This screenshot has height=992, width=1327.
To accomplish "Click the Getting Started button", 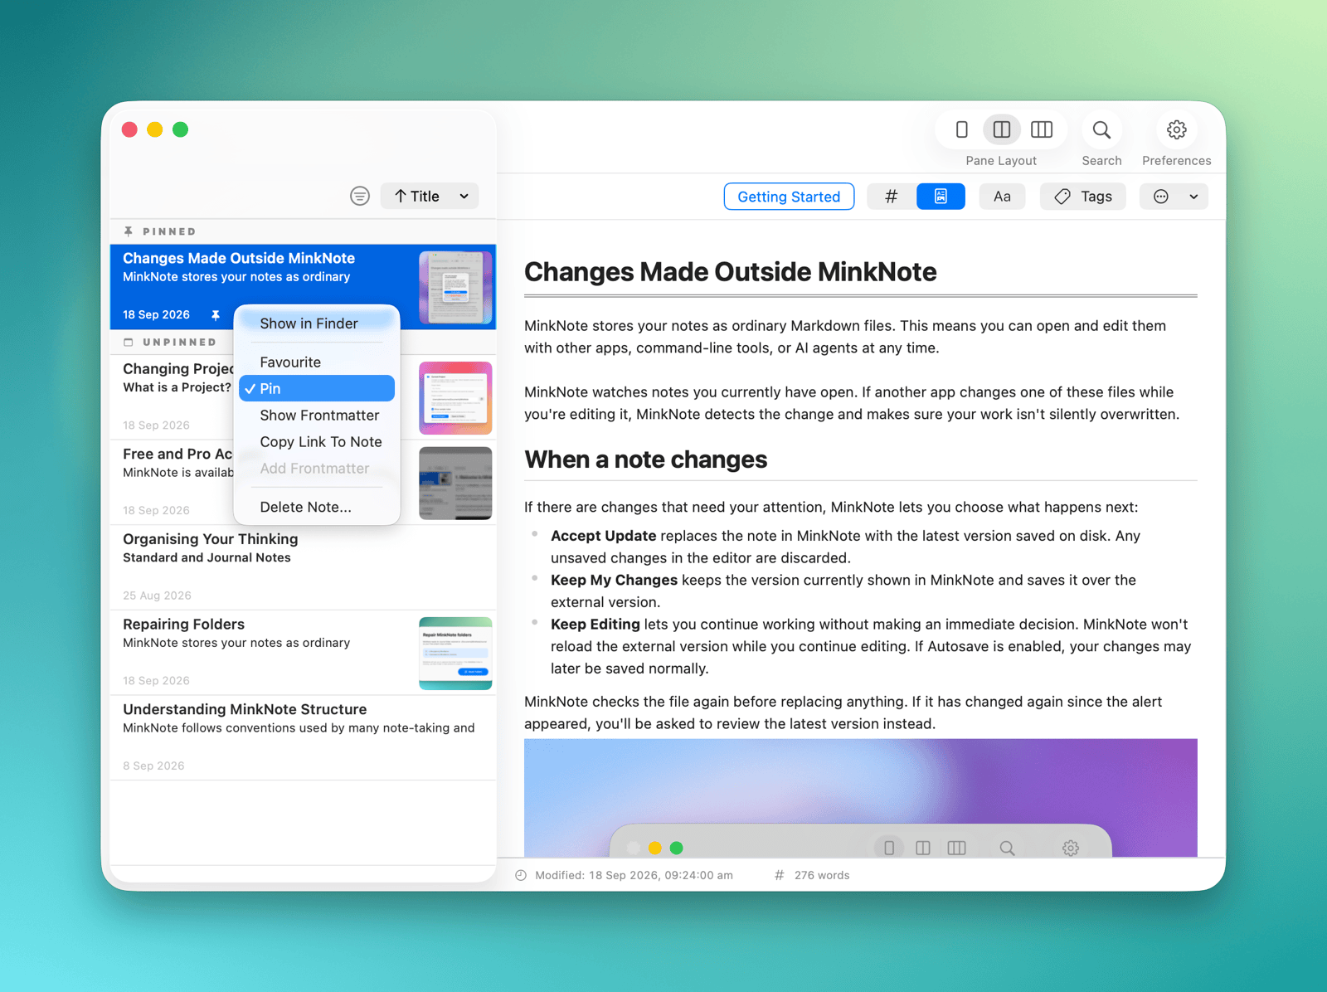I will tap(789, 197).
